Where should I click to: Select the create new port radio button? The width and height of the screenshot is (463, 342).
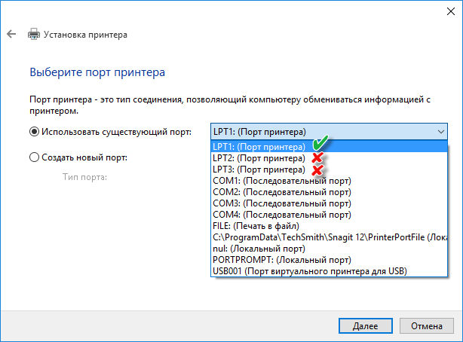click(x=34, y=157)
